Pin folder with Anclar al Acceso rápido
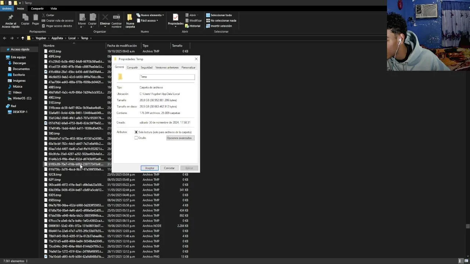This screenshot has height=264, width=470. [x=11, y=21]
